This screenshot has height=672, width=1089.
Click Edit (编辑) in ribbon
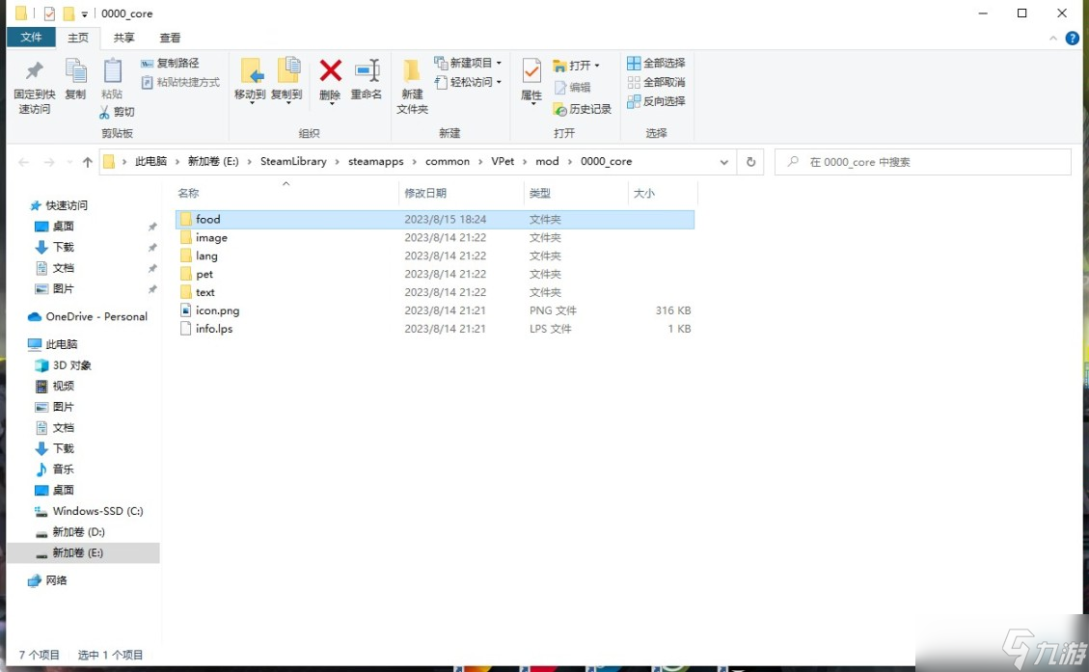[572, 88]
